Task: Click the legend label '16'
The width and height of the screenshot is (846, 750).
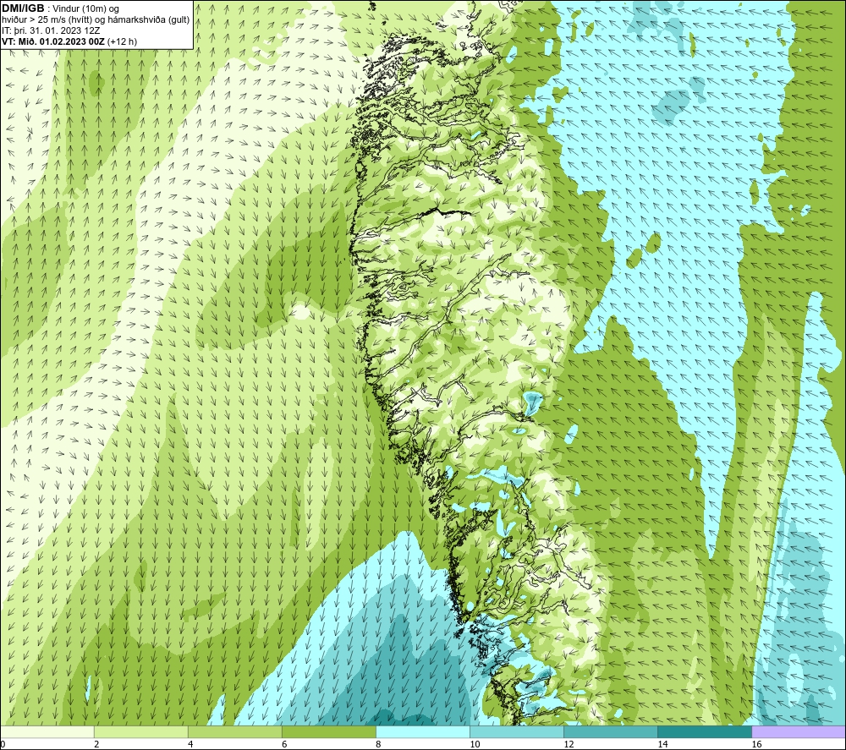Action: pyautogui.click(x=756, y=744)
